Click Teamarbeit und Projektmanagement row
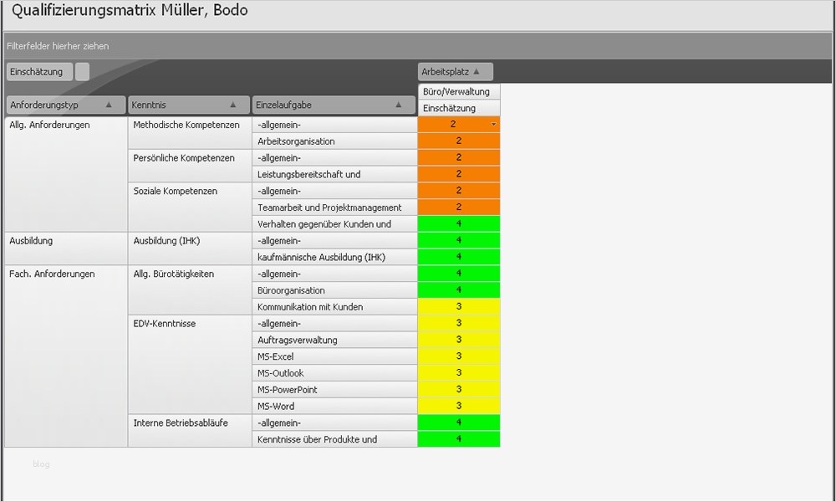836x502 pixels. pyautogui.click(x=335, y=207)
